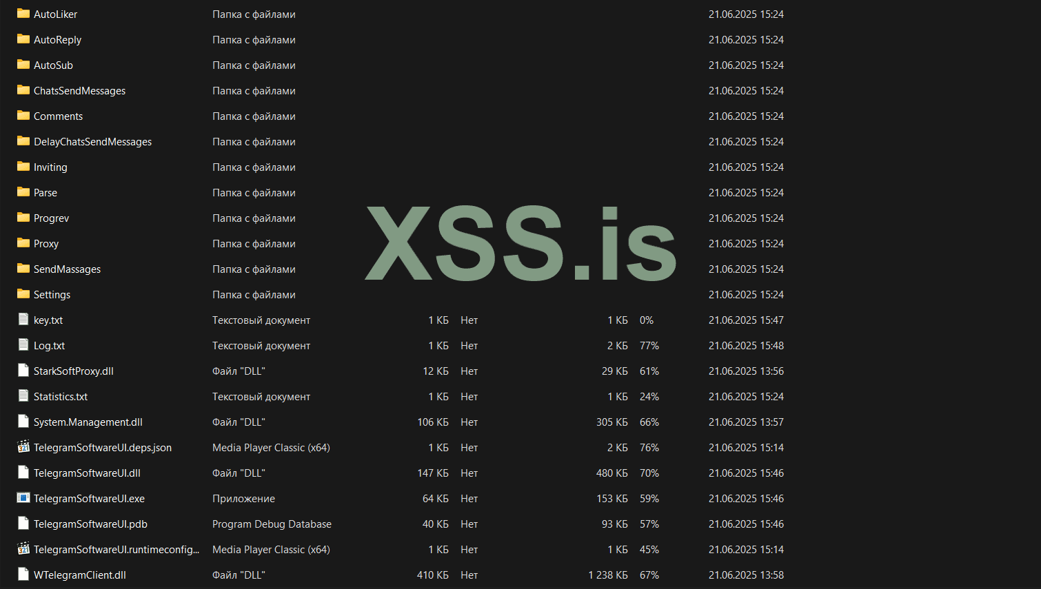Click the Parse folder icon
The height and width of the screenshot is (589, 1041).
click(x=23, y=192)
